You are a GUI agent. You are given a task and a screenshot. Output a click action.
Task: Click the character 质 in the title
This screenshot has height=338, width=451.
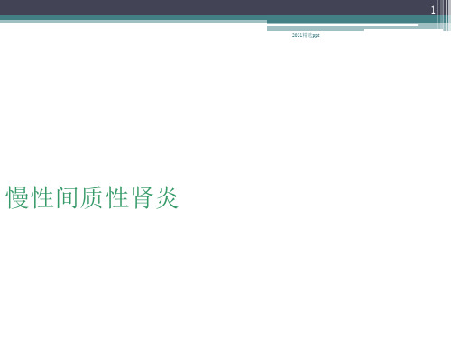tap(92, 197)
